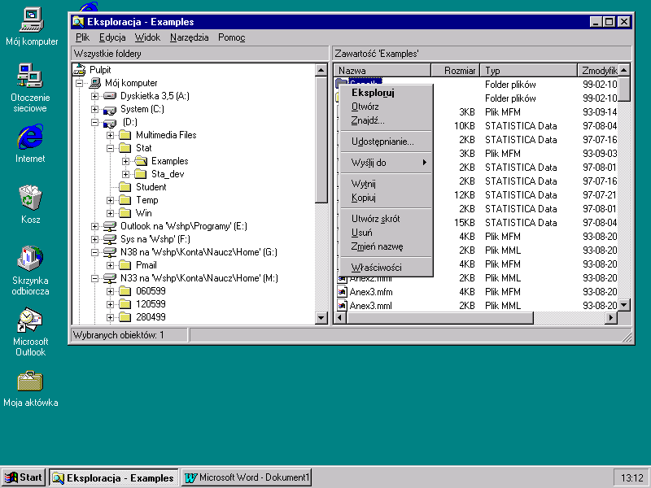Expand the System (C:) drive node
This screenshot has width=651, height=488.
tap(95, 109)
